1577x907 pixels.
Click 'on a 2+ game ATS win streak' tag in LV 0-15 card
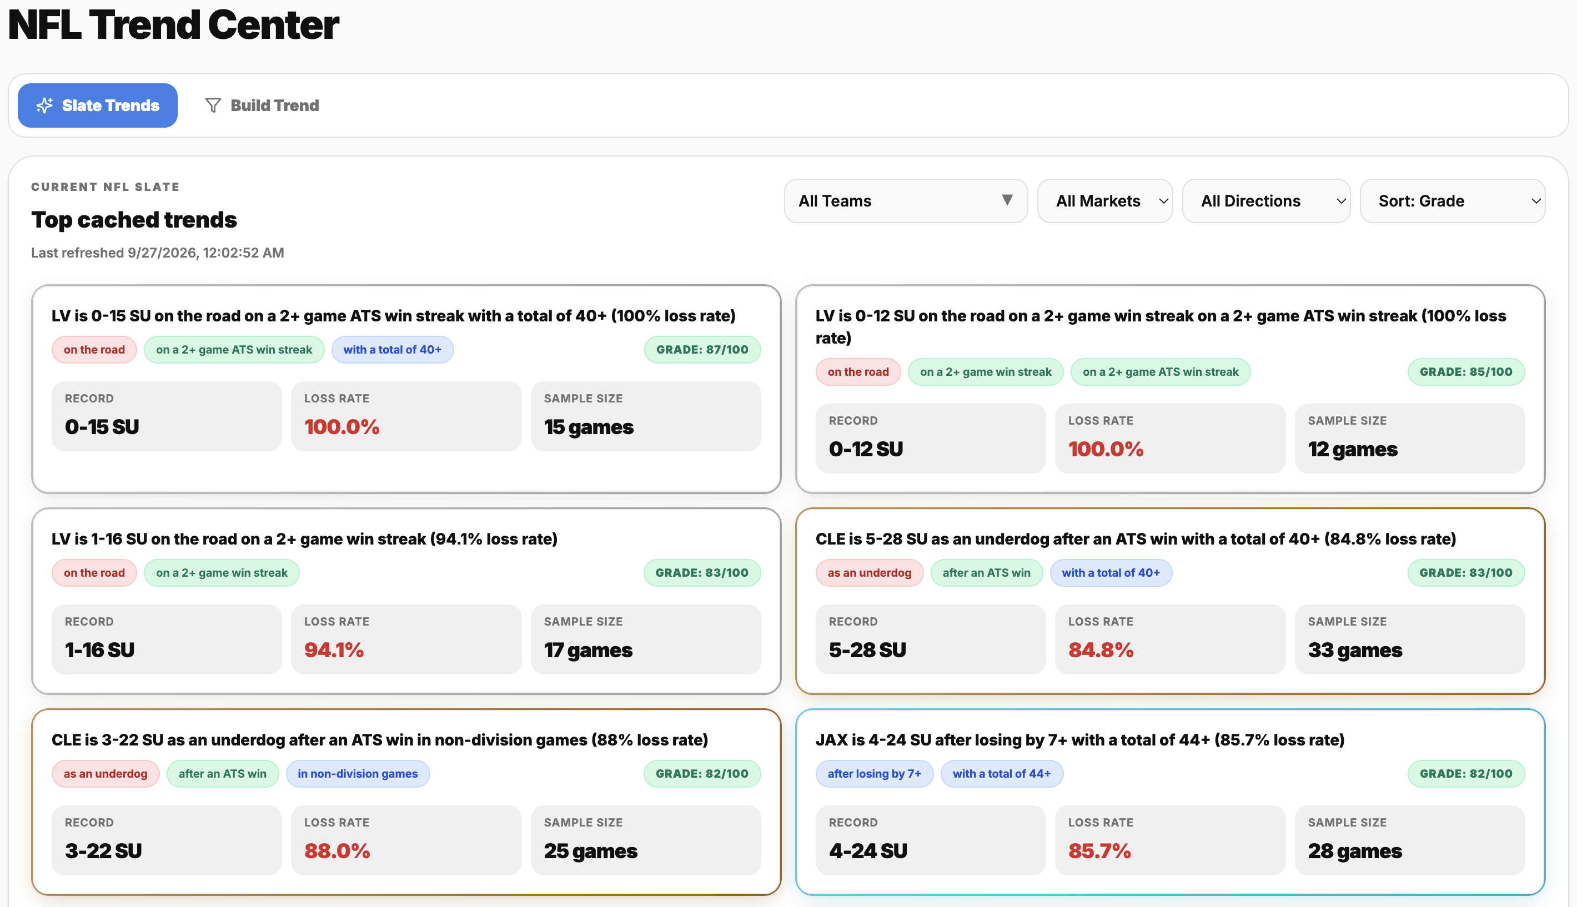point(234,350)
